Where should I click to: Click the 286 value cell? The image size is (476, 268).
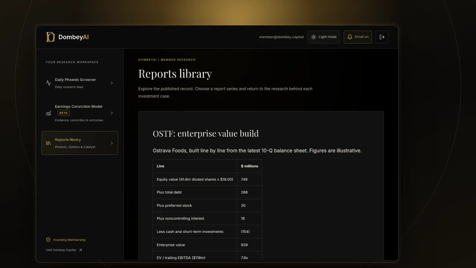pos(249,192)
